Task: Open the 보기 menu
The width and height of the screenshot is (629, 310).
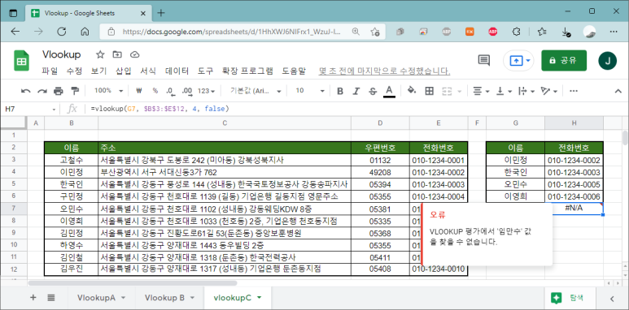Action: click(98, 71)
